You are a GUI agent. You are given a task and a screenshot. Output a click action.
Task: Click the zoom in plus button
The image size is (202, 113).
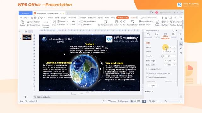(x=181, y=101)
